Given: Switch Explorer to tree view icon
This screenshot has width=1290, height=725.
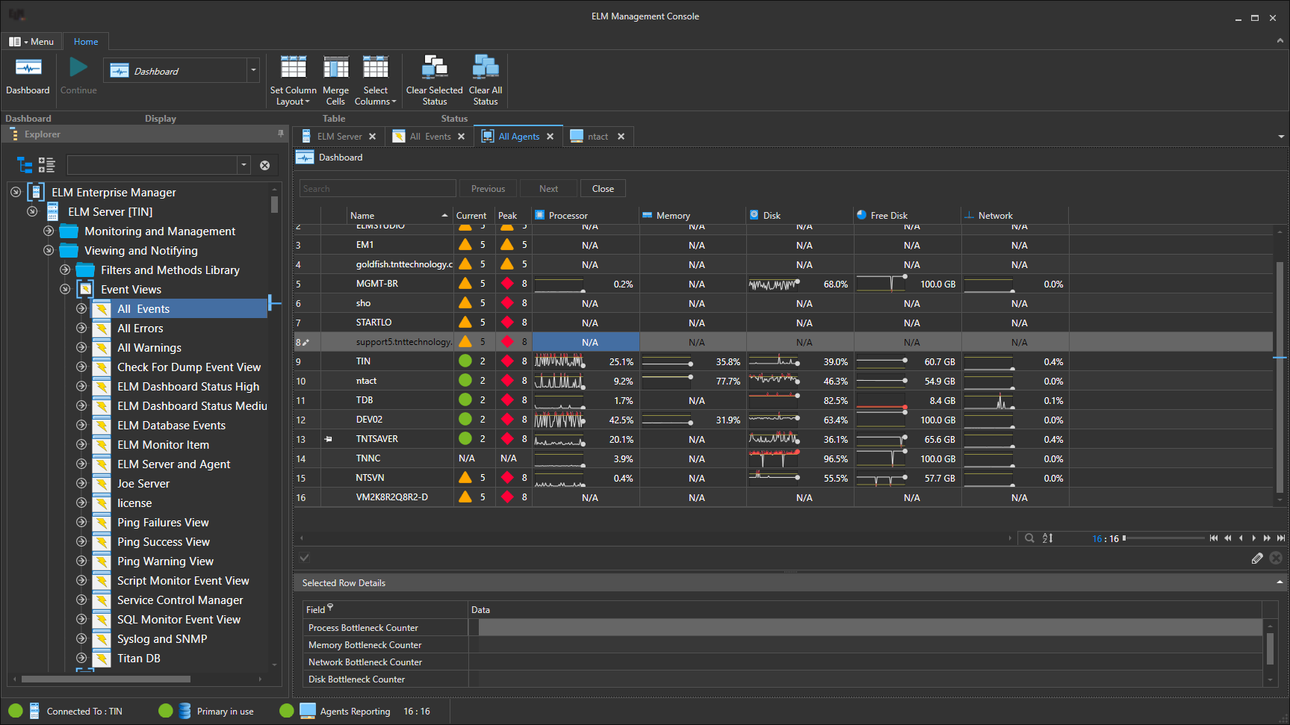Looking at the screenshot, I should tap(25, 165).
